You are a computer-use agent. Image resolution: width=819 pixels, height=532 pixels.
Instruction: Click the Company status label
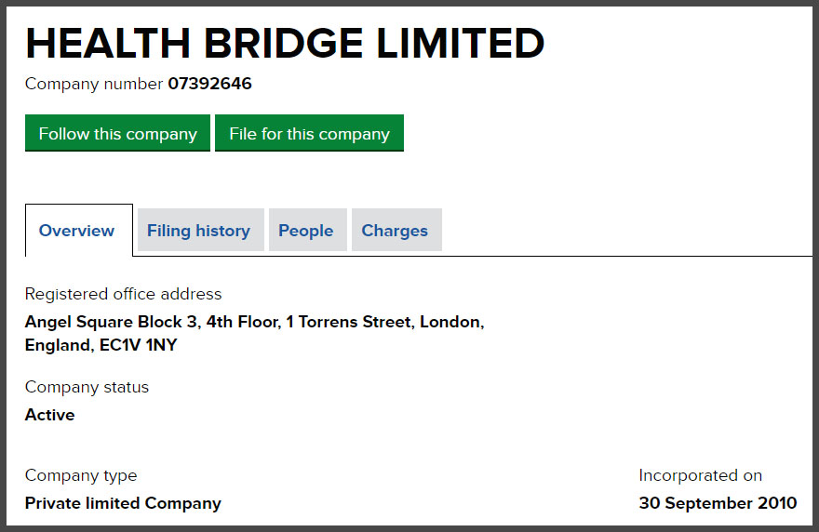(x=87, y=387)
